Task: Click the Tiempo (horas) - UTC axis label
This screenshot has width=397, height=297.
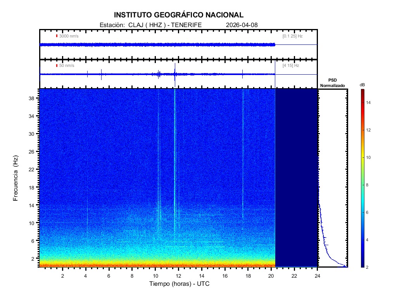Action: (180, 284)
